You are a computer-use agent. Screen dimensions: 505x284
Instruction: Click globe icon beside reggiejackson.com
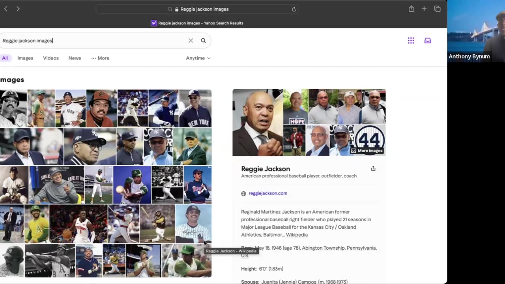click(243, 194)
